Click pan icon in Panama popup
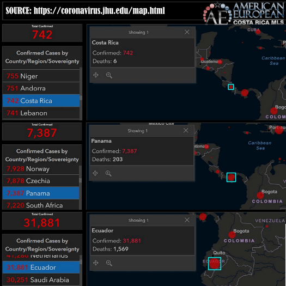Viewport: 286px width, 286px height. click(x=95, y=173)
